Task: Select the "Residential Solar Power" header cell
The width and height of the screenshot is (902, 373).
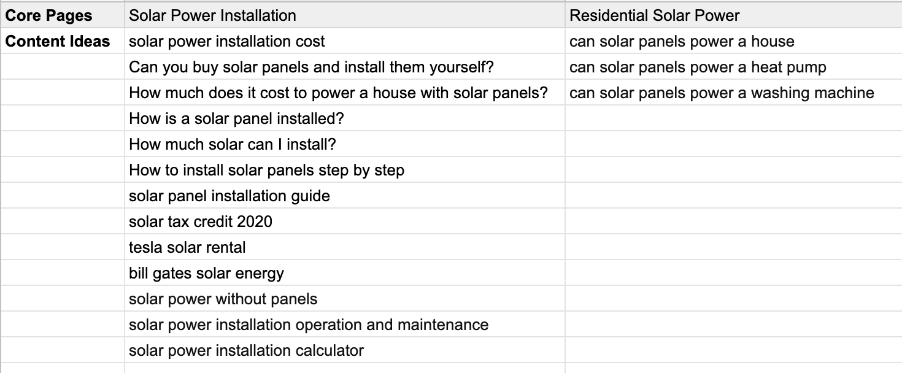Action: point(654,15)
